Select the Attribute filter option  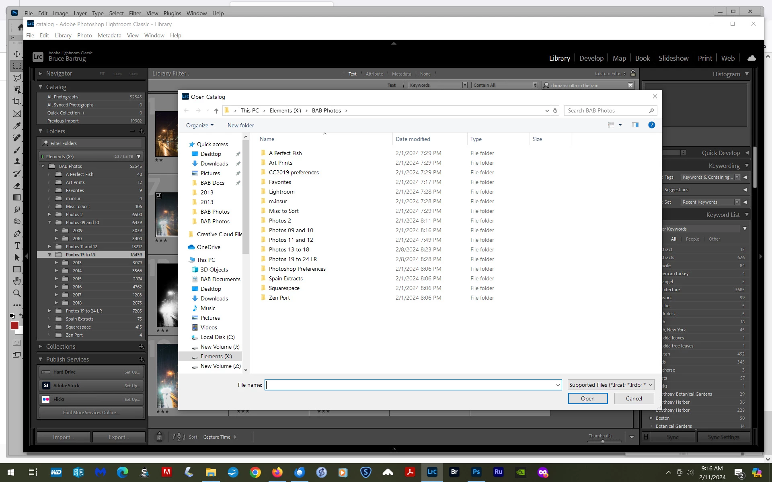coord(374,74)
